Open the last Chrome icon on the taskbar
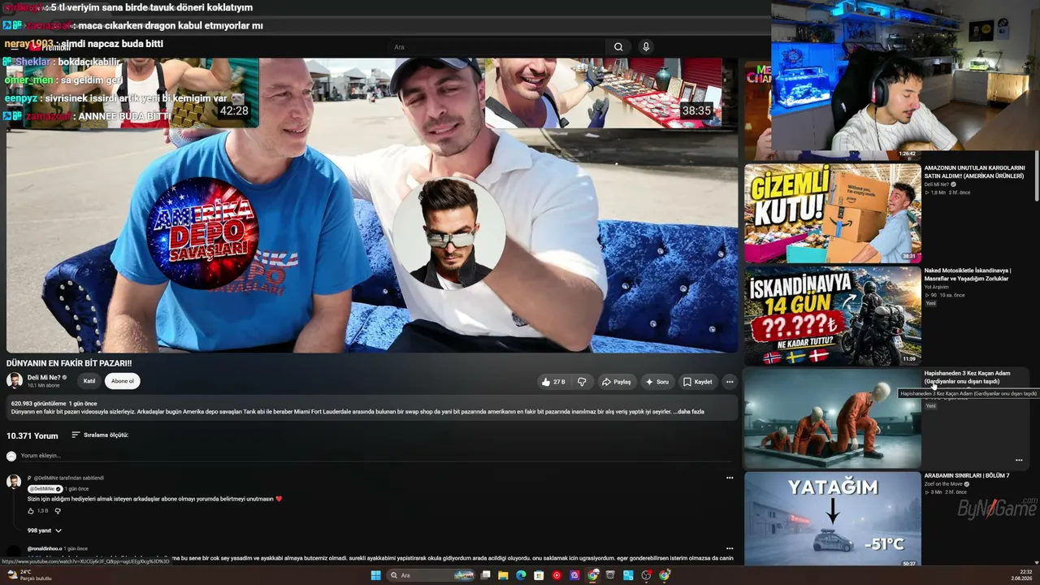The height and width of the screenshot is (585, 1040). pos(665,575)
